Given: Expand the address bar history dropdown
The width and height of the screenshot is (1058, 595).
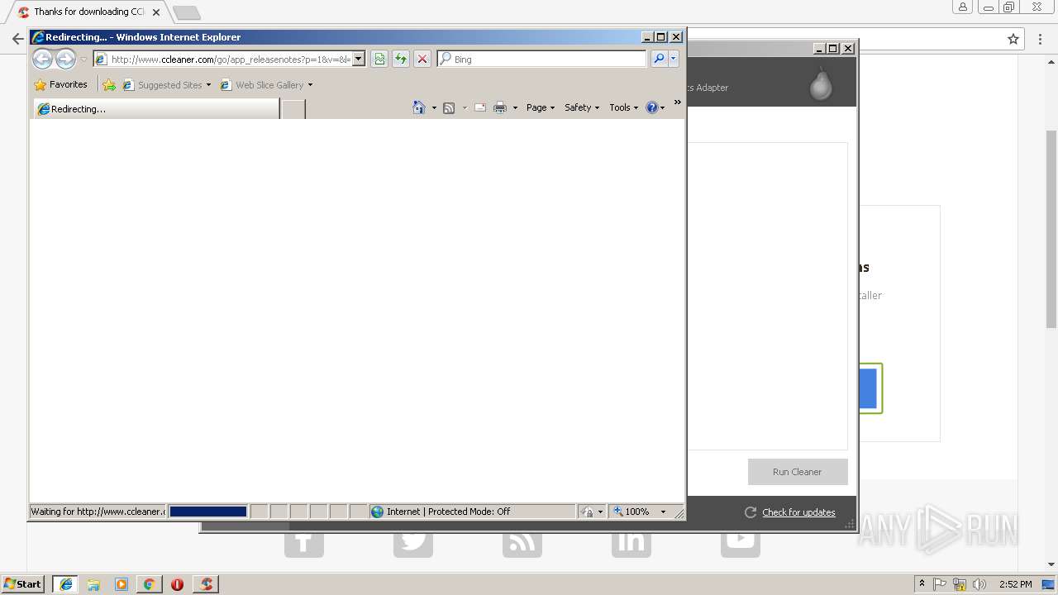Looking at the screenshot, I should pyautogui.click(x=359, y=59).
